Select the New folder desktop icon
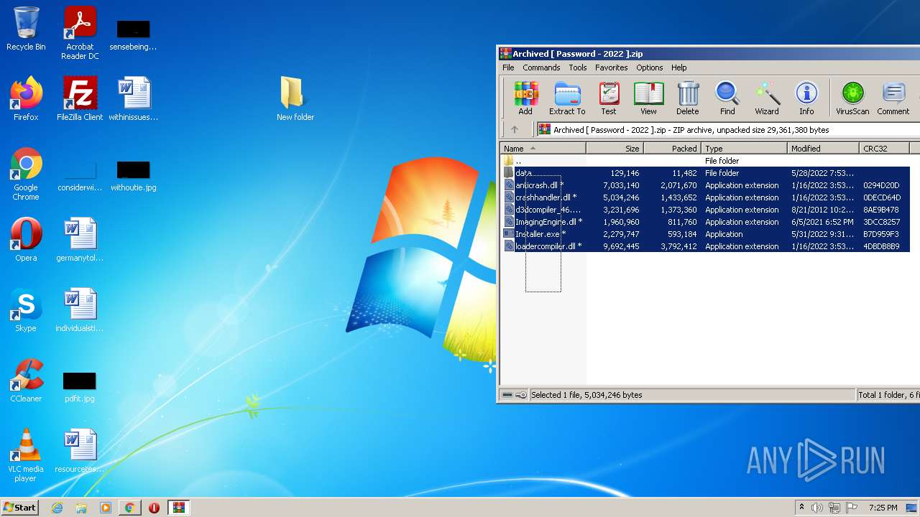Screen dimensions: 920x517 click(x=295, y=99)
